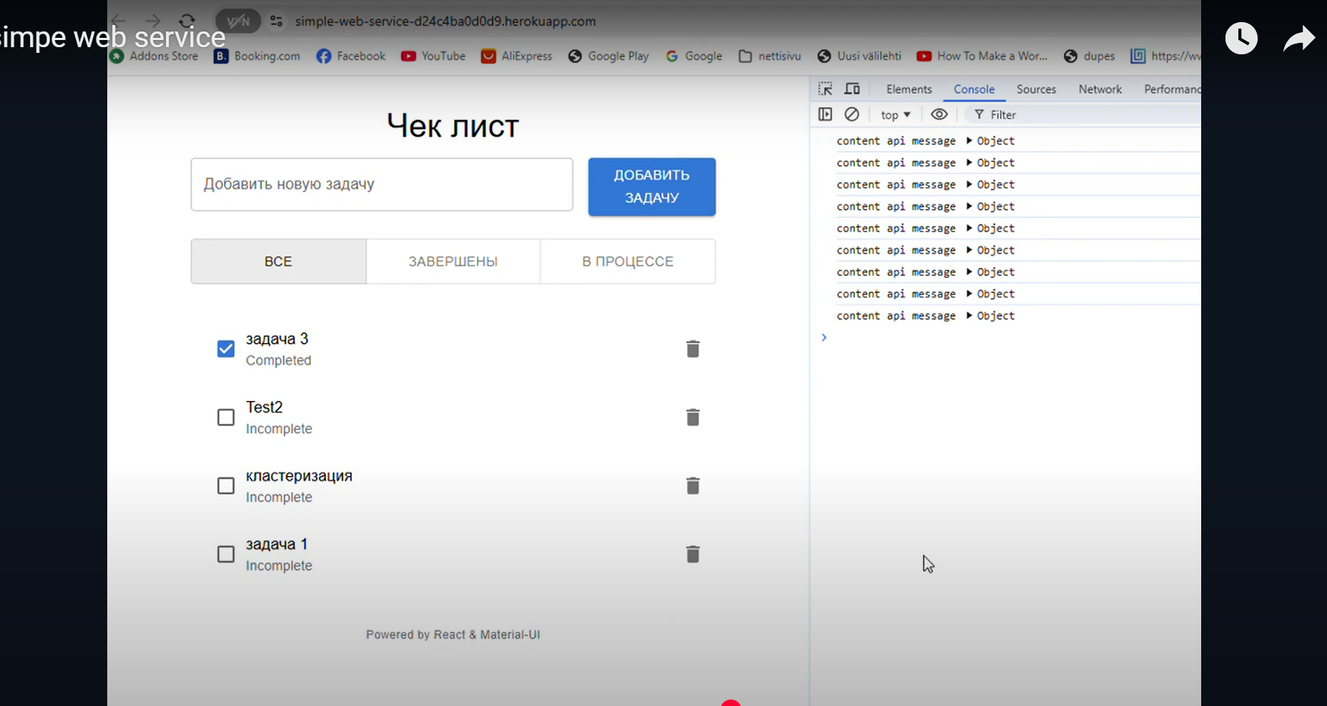Toggle the device toolbar in DevTools
Image resolution: width=1327 pixels, height=706 pixels.
point(852,89)
